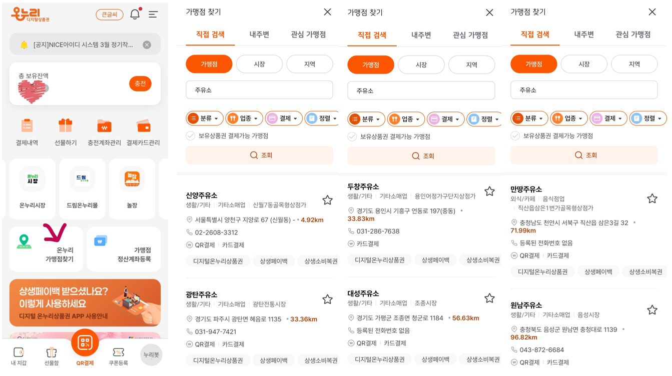The height and width of the screenshot is (376, 672).
Task: Favorite 대성주유소 with star icon
Action: (x=489, y=298)
